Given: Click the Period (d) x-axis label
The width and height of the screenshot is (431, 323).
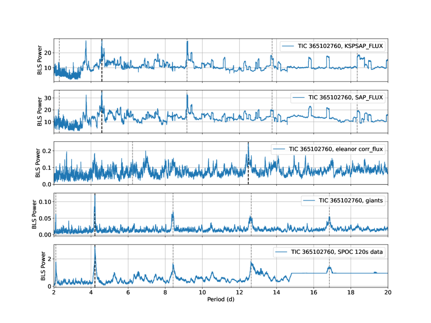Looking at the screenshot, I should [x=221, y=299].
